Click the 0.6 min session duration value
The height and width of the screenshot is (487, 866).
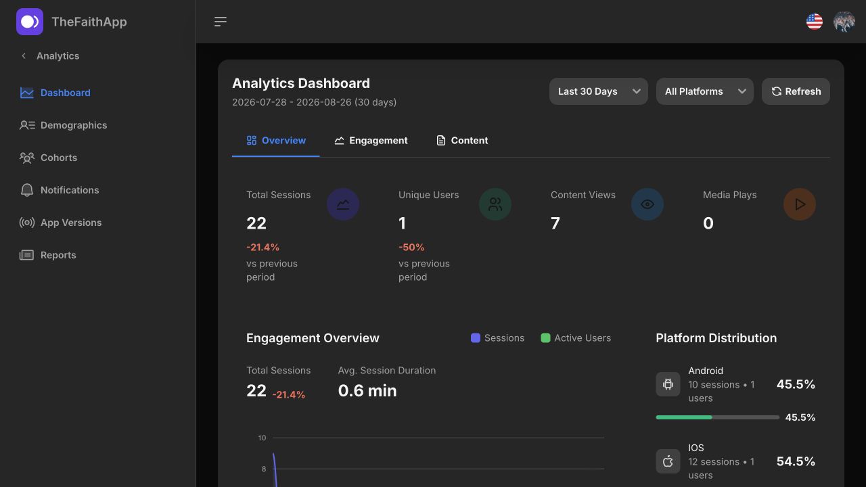coord(367,391)
